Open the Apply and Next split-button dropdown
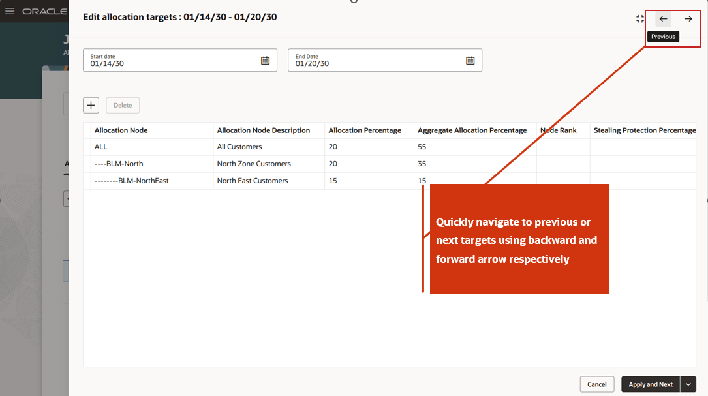 pyautogui.click(x=688, y=384)
